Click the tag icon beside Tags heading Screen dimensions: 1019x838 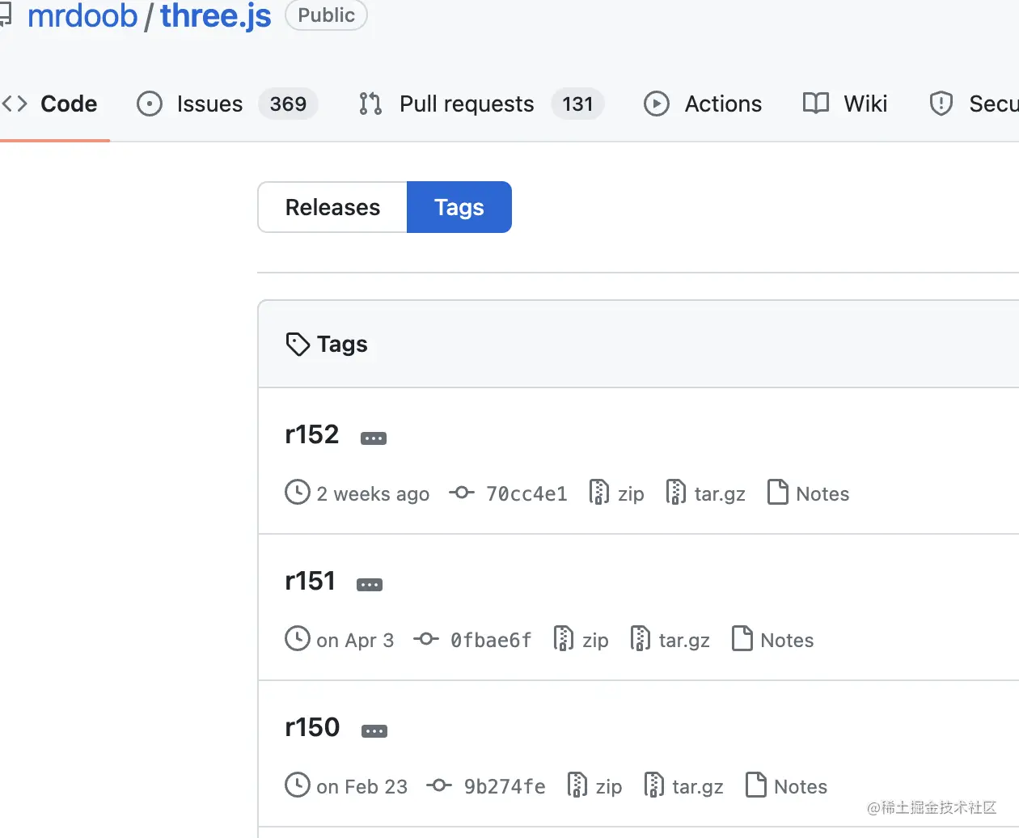(x=298, y=345)
